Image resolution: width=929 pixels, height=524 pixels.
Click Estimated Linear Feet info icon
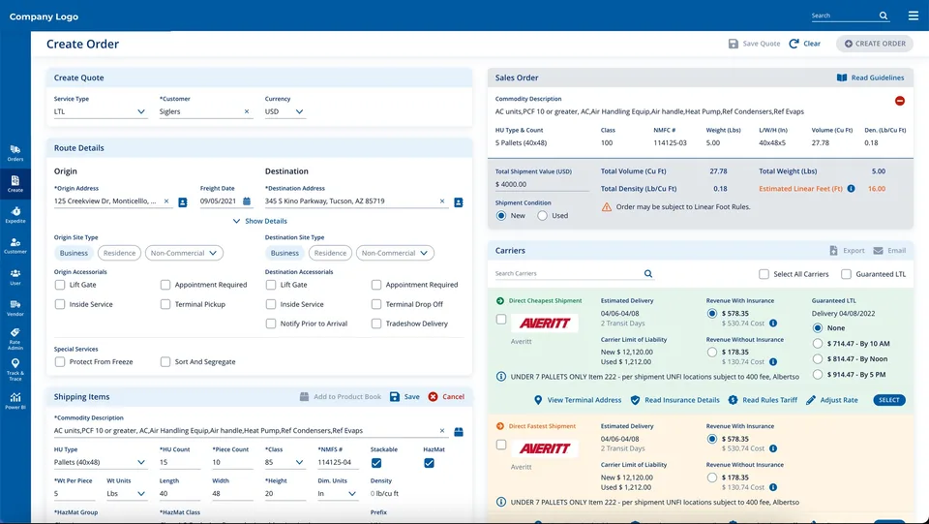tap(851, 189)
